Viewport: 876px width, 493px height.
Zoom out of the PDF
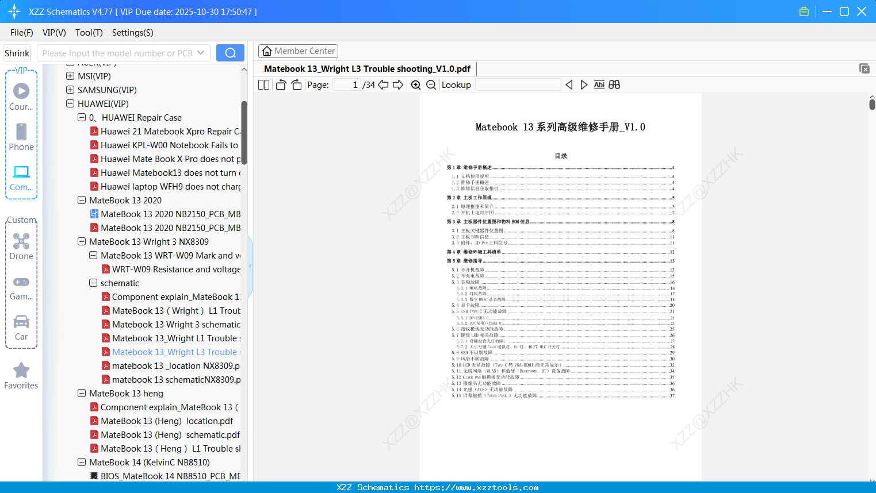[431, 85]
